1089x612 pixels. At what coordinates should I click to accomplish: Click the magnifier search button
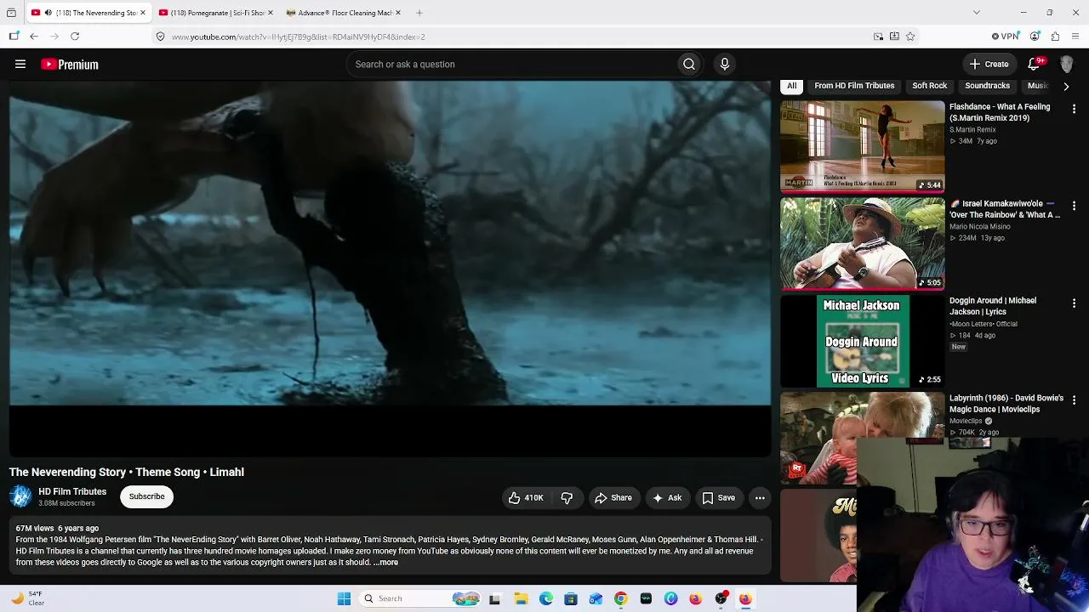689,64
